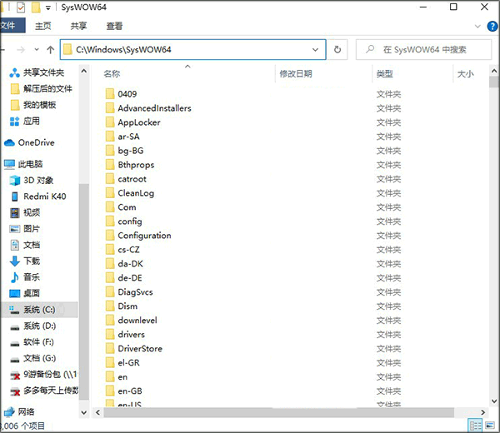Switch to large icons view
The width and height of the screenshot is (500, 433).
pos(490,426)
